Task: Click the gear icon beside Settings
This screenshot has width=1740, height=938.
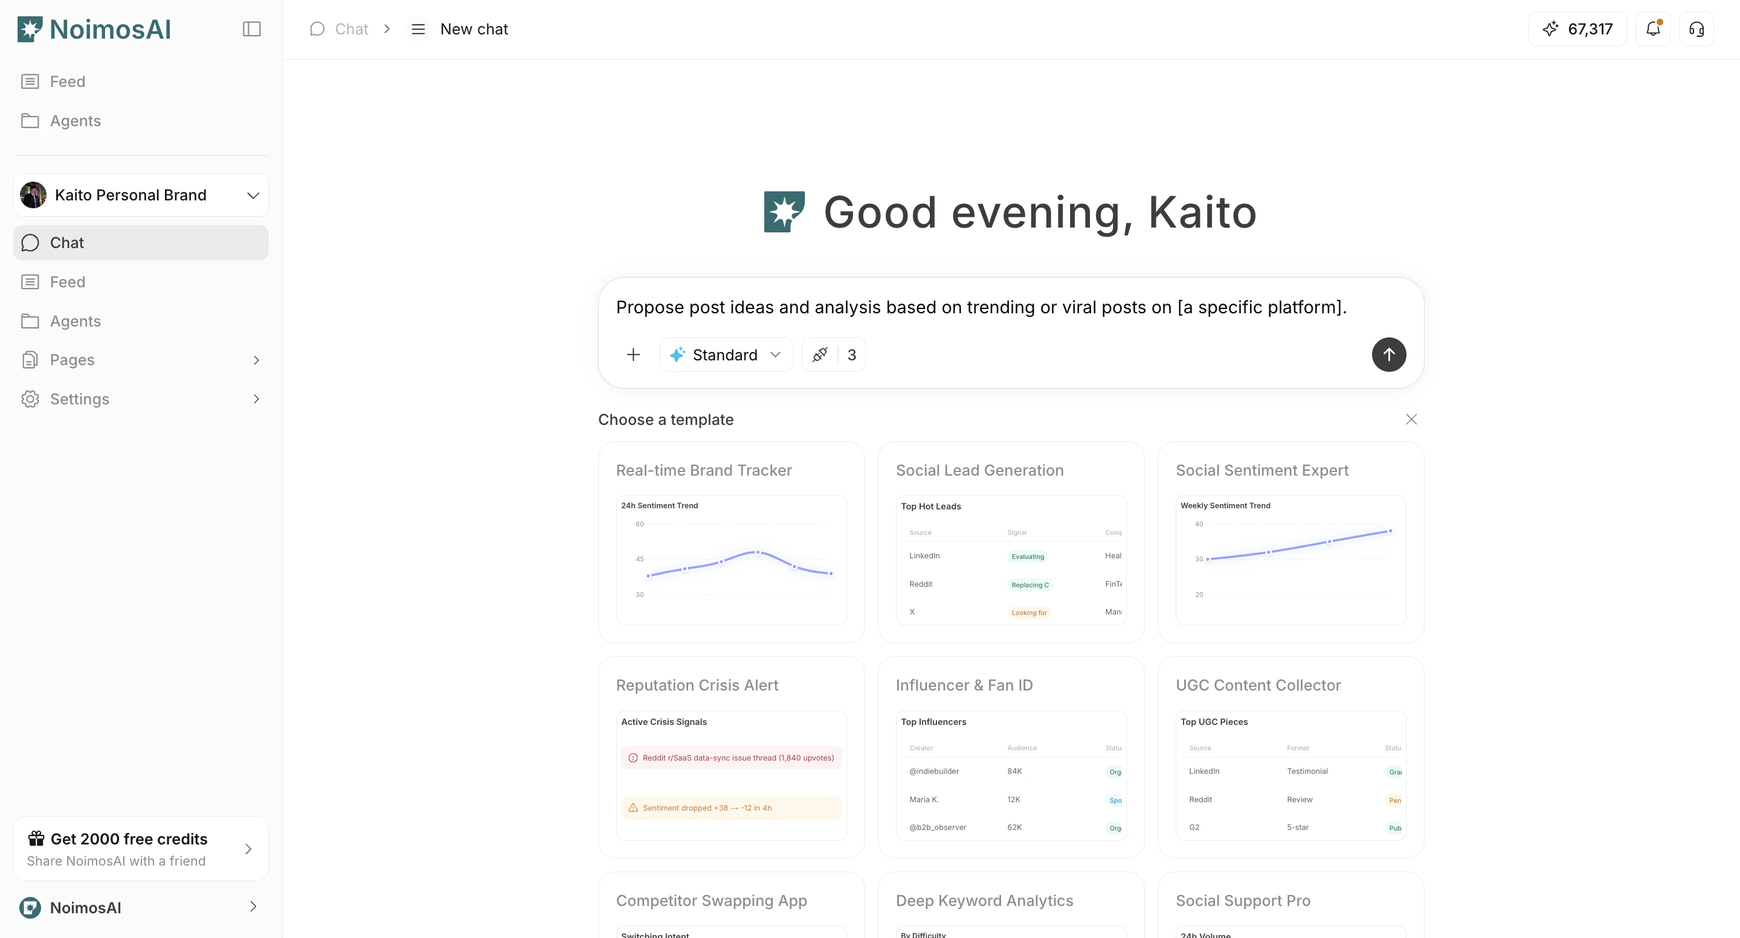Action: coord(30,399)
